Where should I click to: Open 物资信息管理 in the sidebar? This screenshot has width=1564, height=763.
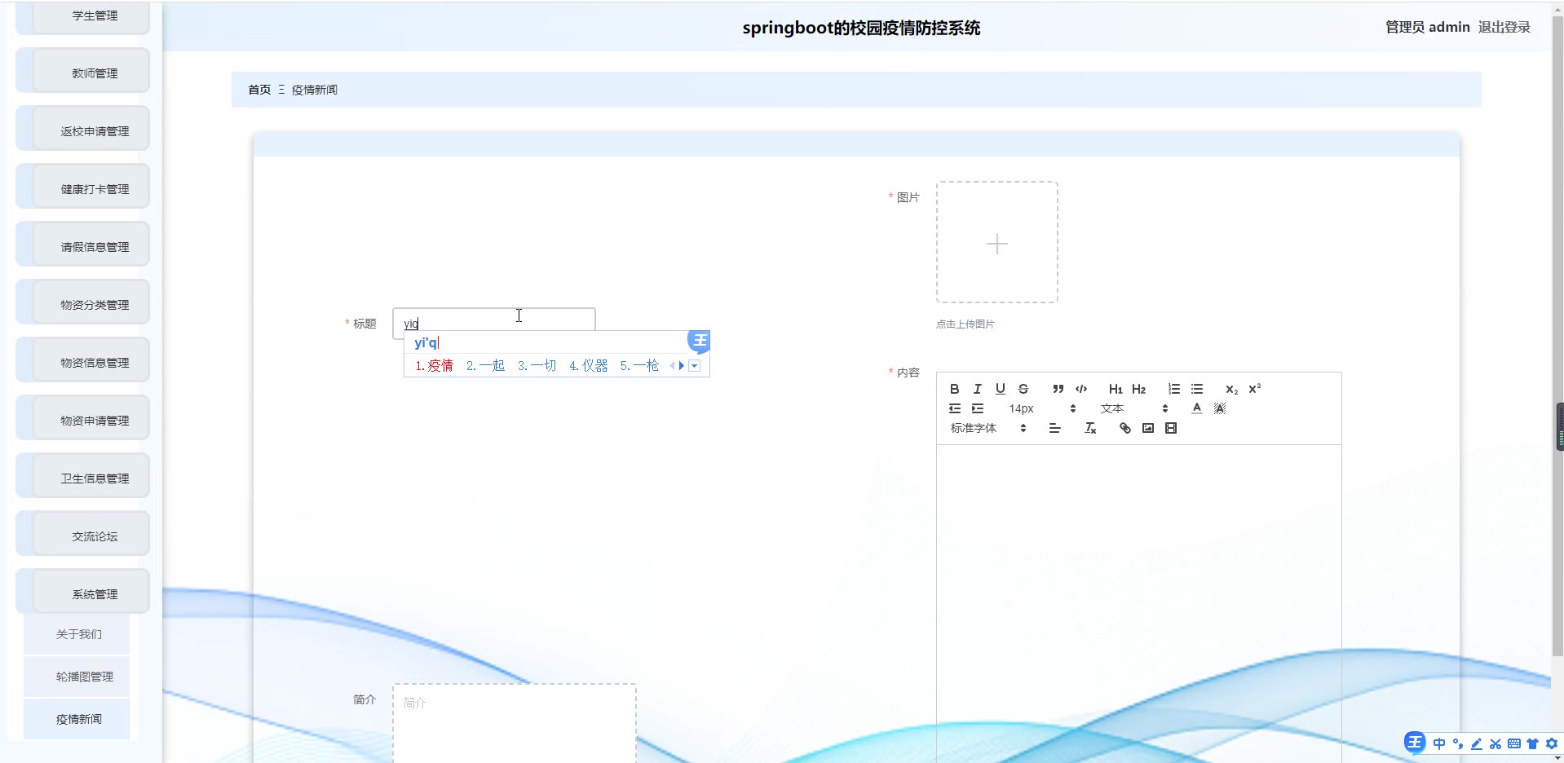point(82,359)
